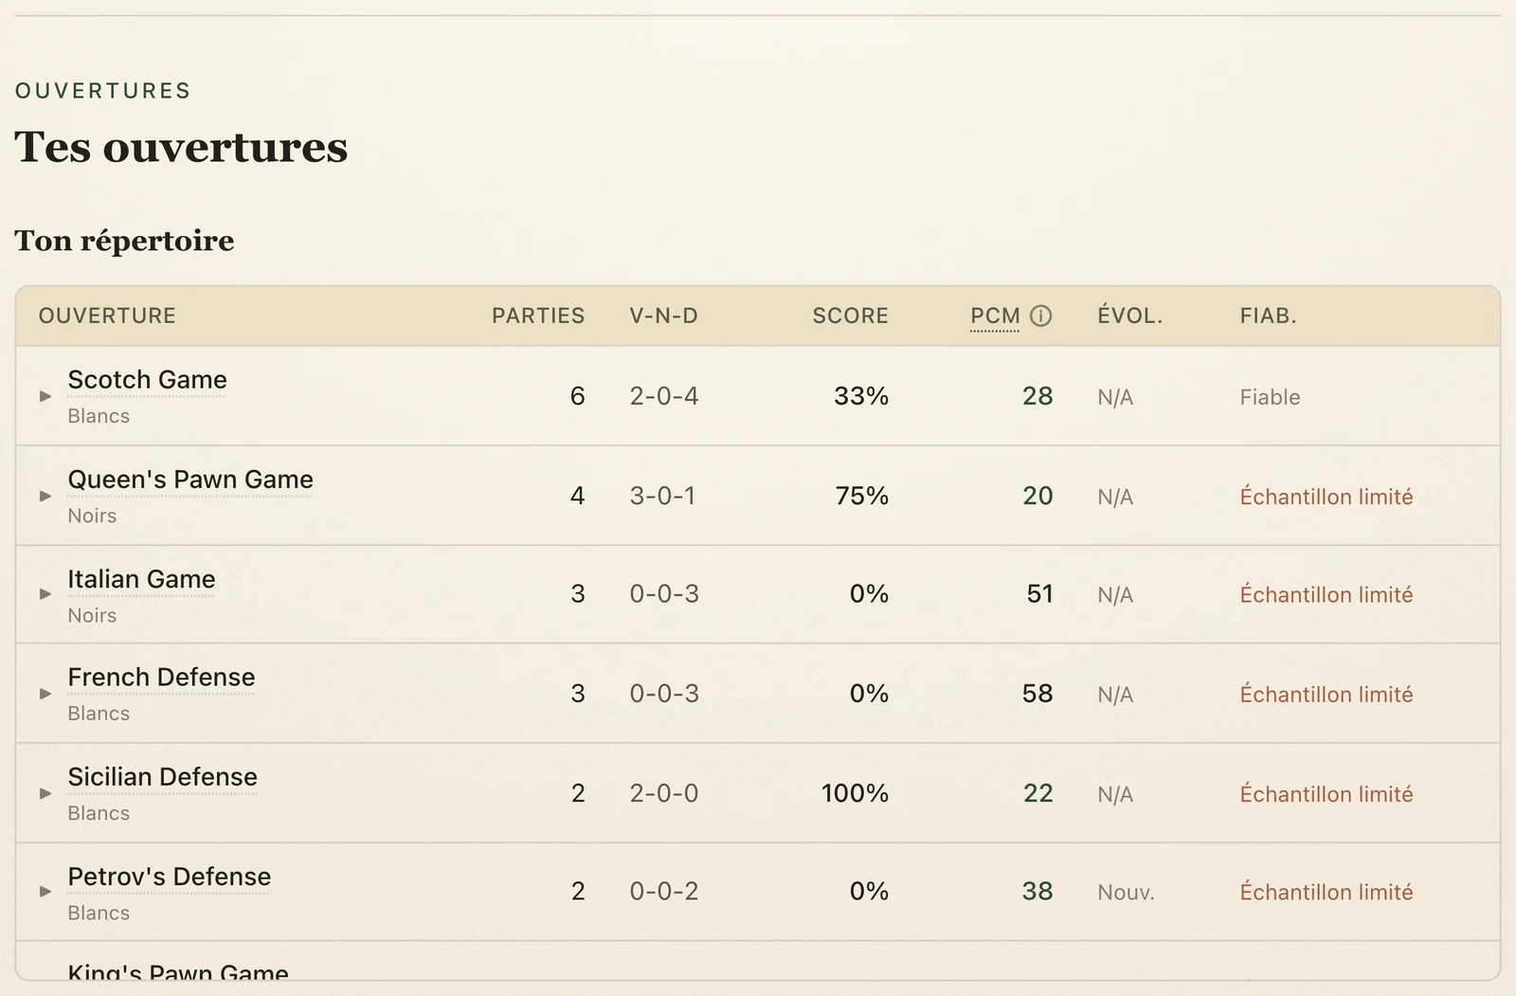1516x996 pixels.
Task: Sort by the ÉVOL. column header
Action: click(1129, 316)
